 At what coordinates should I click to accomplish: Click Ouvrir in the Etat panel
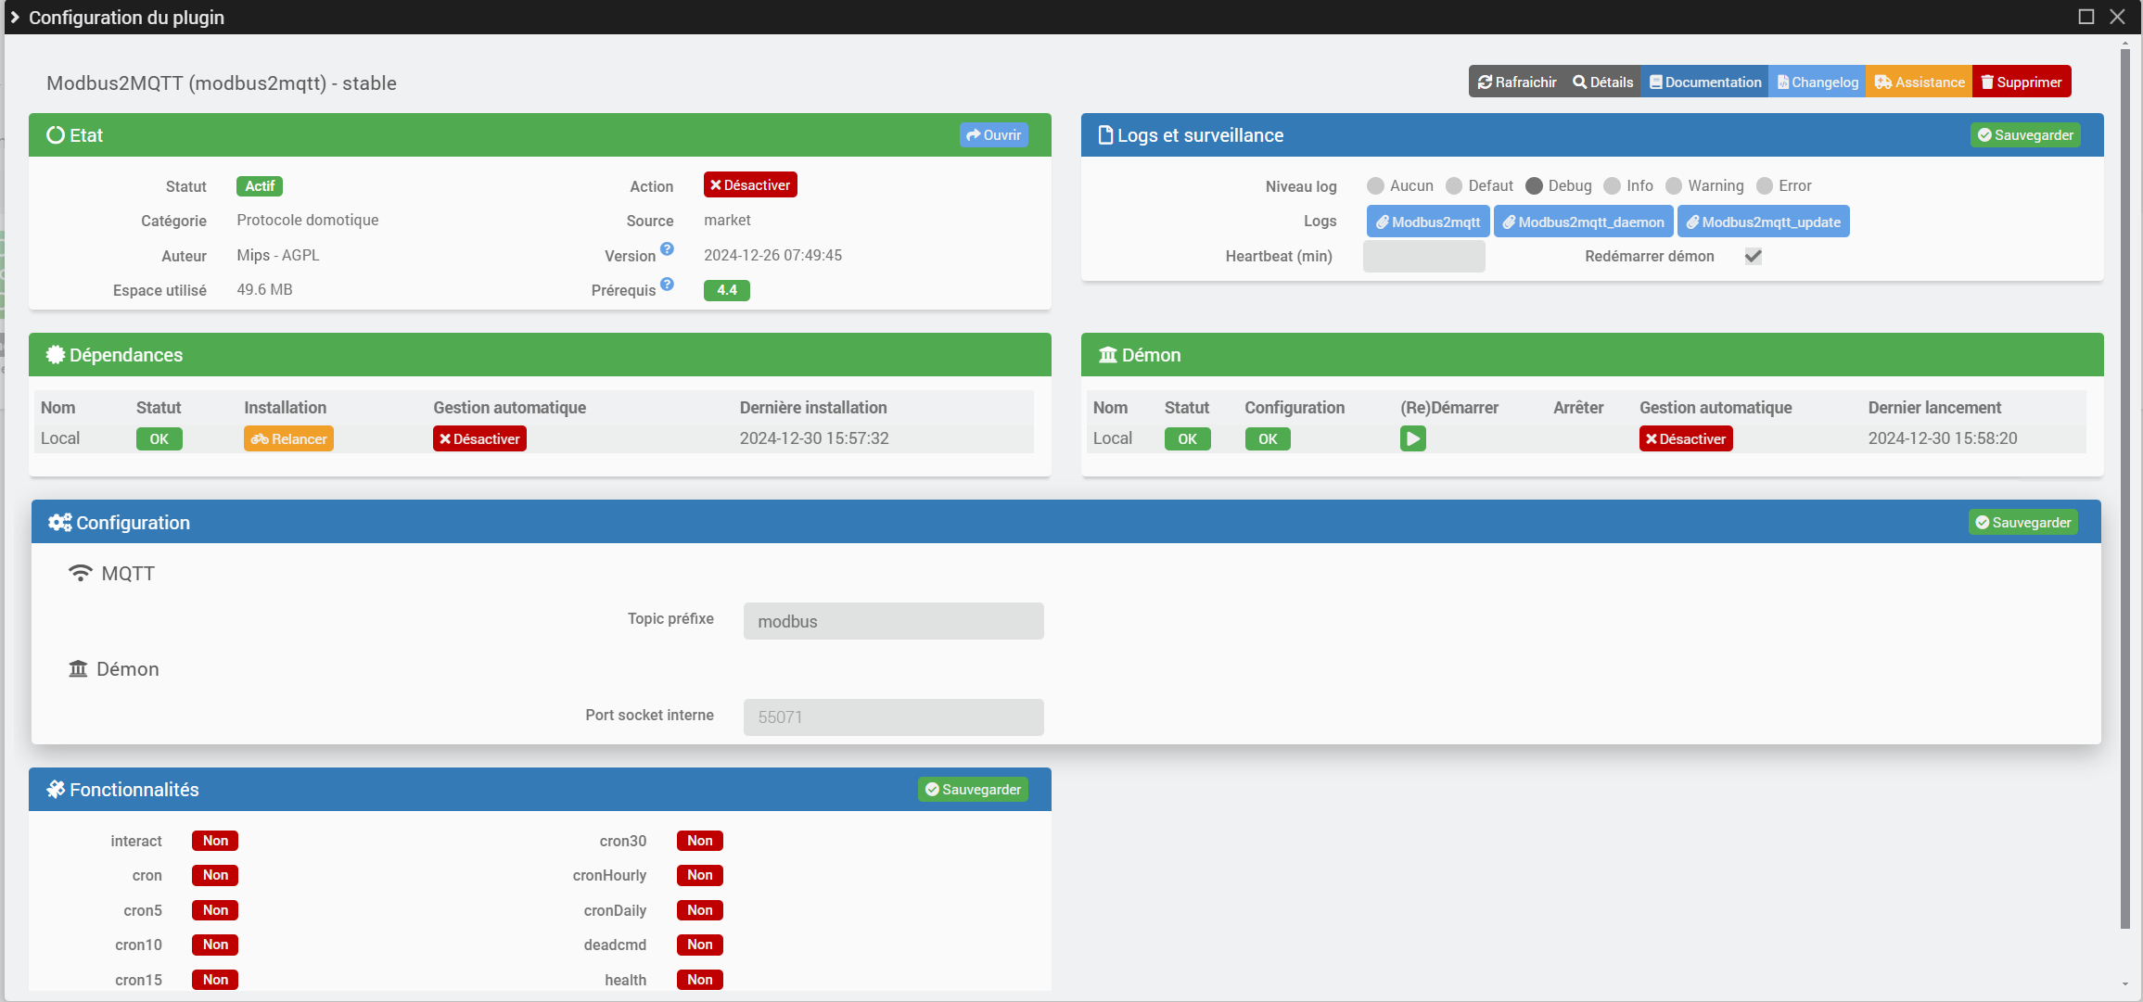(993, 135)
